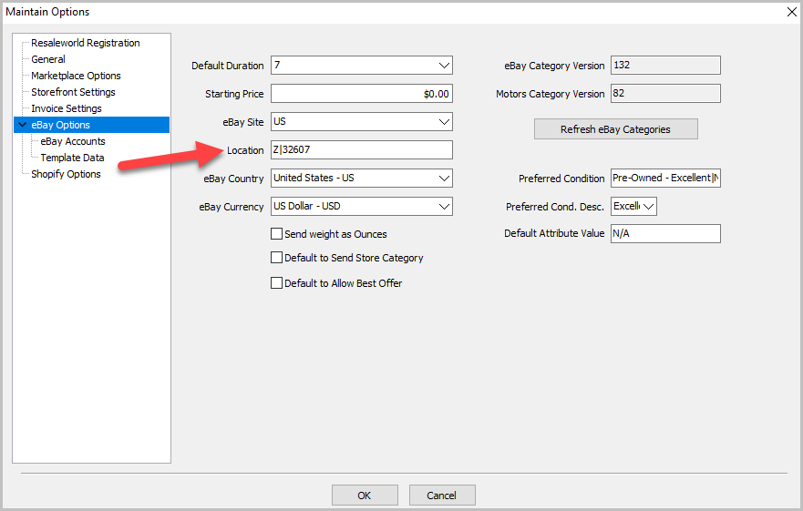Screen dimensions: 803x511
Task: Click the Preferred Condition field
Action: coord(665,178)
